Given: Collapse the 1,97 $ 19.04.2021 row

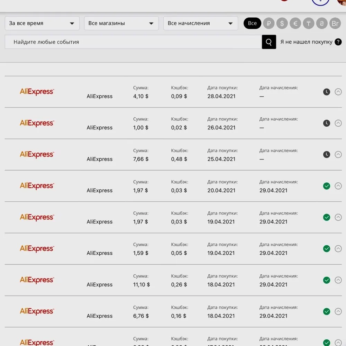Looking at the screenshot, I should tap(338, 217).
